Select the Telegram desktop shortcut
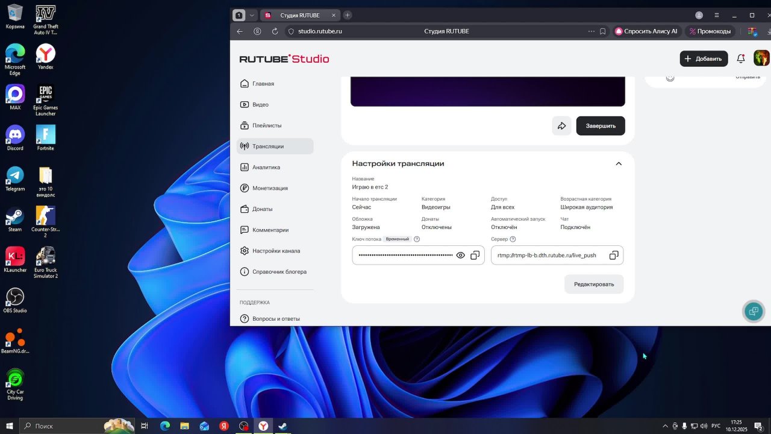The height and width of the screenshot is (434, 771). click(15, 178)
